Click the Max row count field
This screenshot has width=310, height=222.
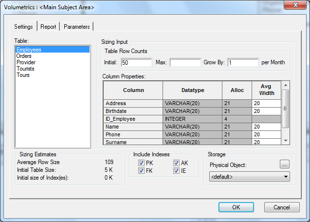pyautogui.click(x=185, y=63)
